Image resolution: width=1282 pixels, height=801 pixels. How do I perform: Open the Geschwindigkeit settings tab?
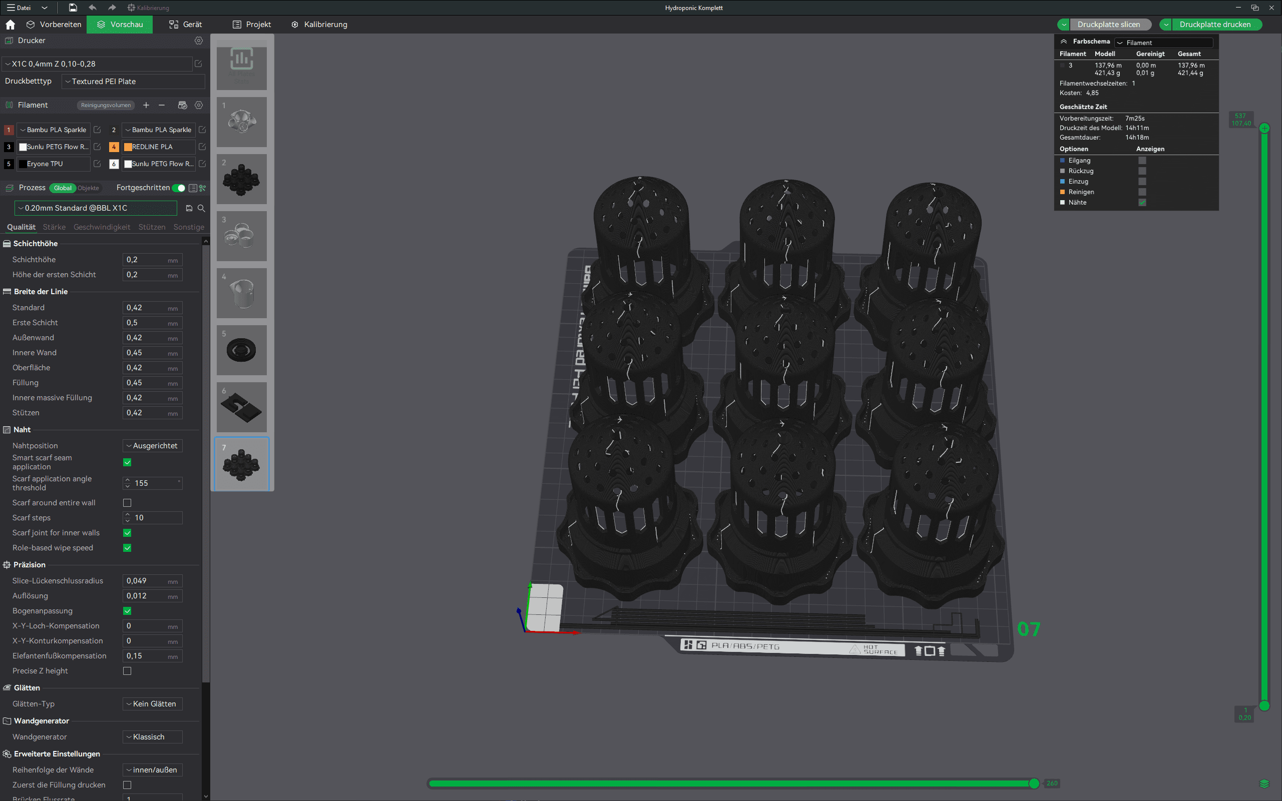(102, 227)
